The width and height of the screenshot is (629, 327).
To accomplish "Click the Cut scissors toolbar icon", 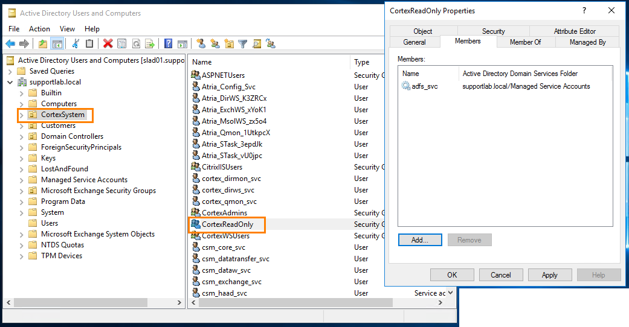I will (x=76, y=43).
